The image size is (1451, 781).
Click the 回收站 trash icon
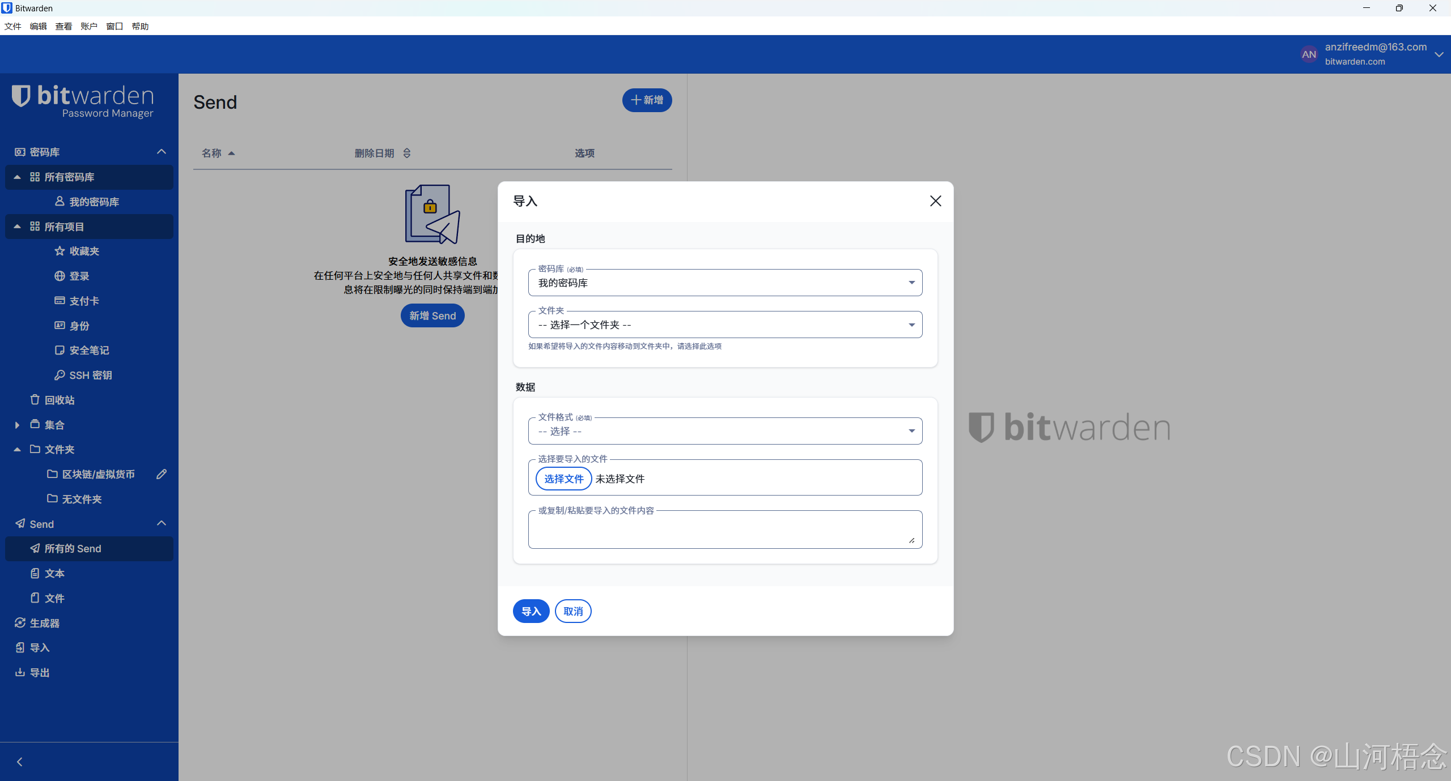point(35,400)
